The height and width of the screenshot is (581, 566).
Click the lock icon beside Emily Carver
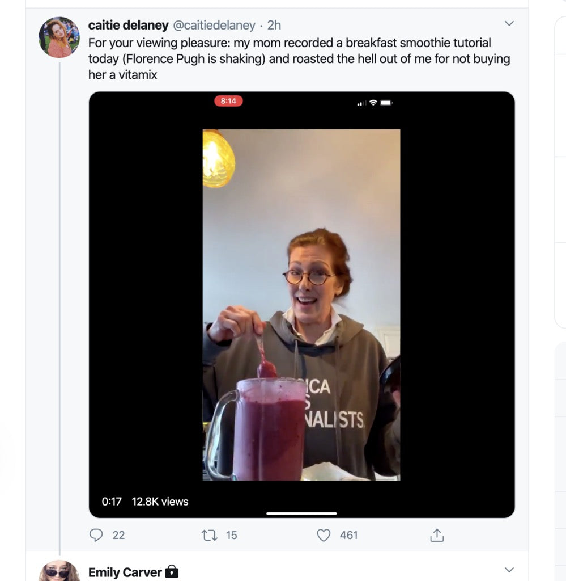point(172,572)
